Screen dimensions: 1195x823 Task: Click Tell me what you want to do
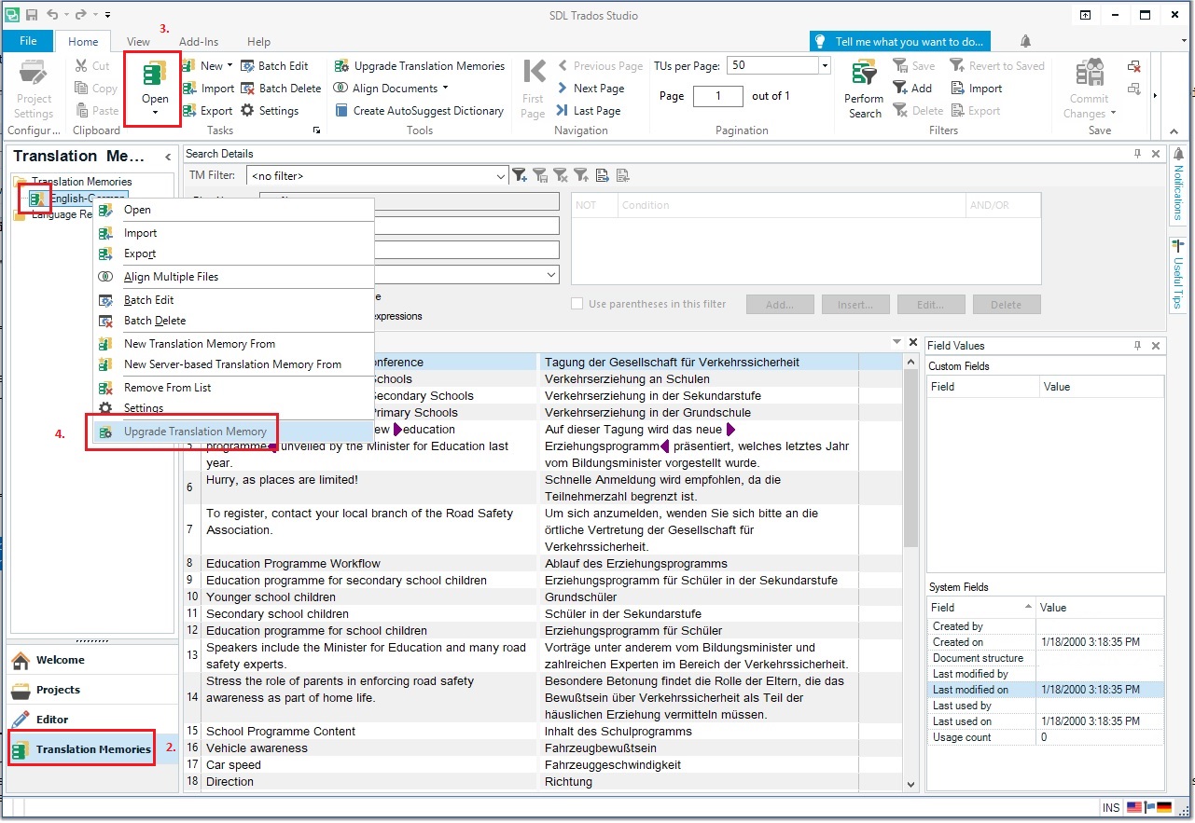click(900, 41)
